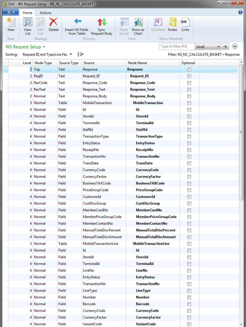This screenshot has height=327, width=246.
Task: Click Sync Request Body icon
Action: click(x=102, y=26)
